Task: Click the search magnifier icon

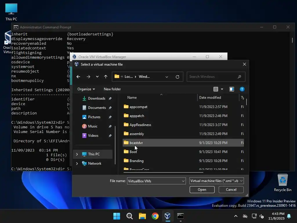Action: pos(239,77)
